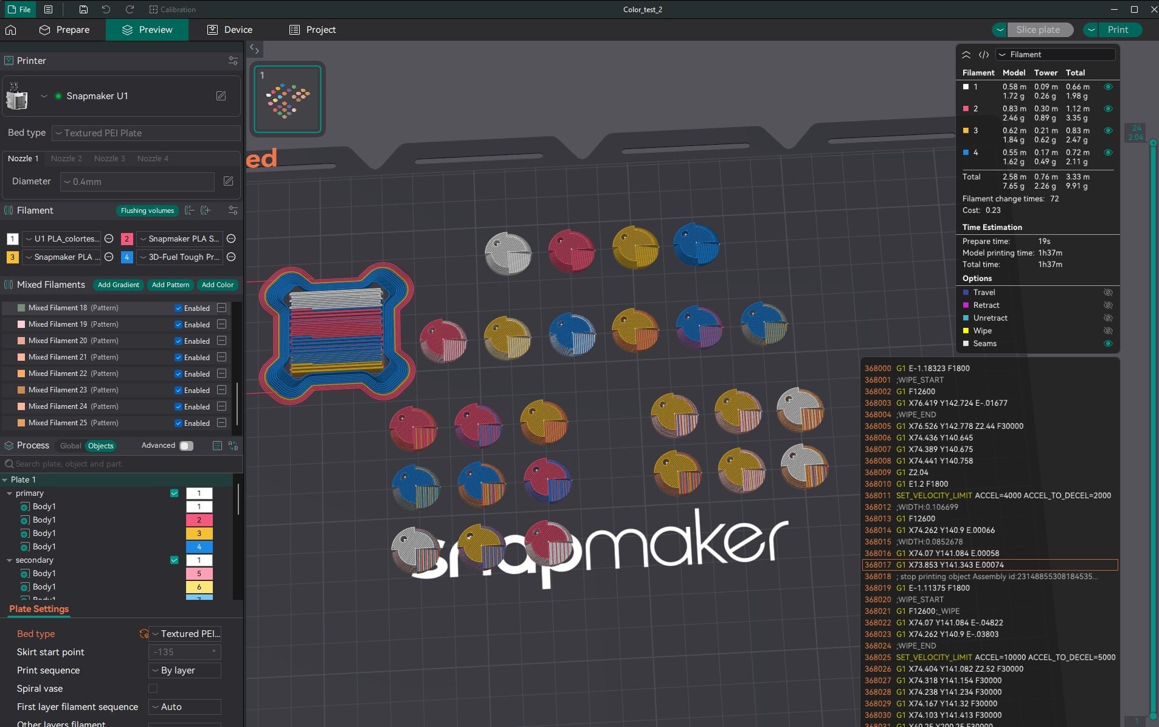Screen dimensions: 1159x727
Task: Toggle the Advanced process switch
Action: click(x=187, y=446)
